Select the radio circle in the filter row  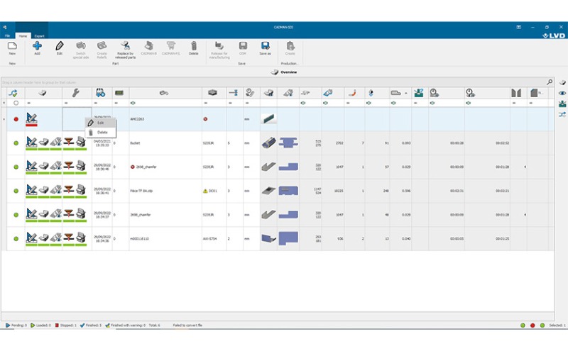point(16,103)
